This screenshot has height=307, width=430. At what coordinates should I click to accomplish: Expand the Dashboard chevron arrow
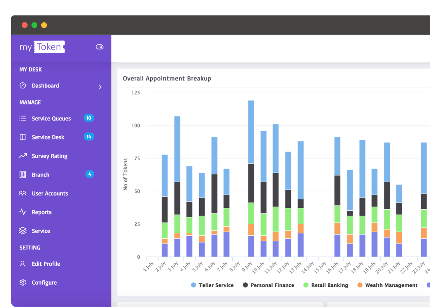(x=101, y=87)
